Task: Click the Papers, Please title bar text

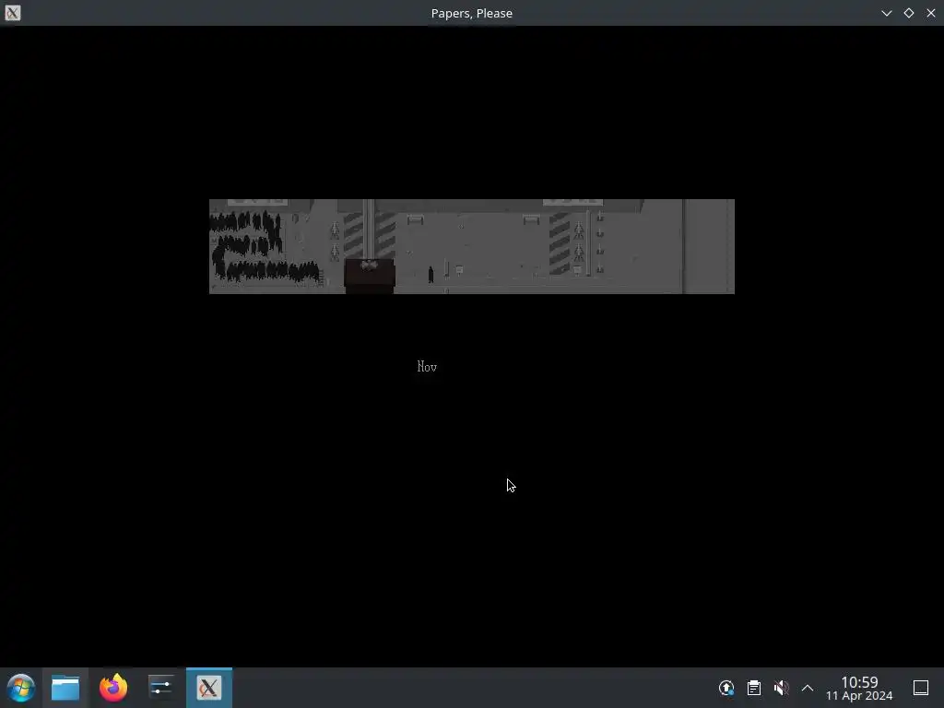Action: pyautogui.click(x=471, y=13)
